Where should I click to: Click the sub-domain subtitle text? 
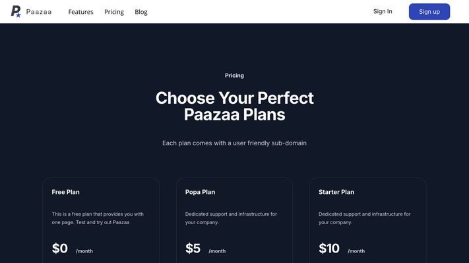[234, 143]
